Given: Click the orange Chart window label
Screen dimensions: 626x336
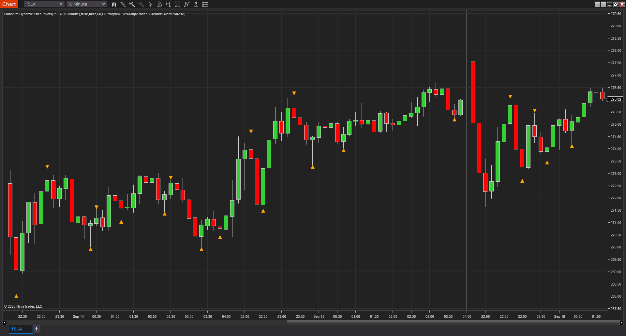Looking at the screenshot, I should (9, 4).
